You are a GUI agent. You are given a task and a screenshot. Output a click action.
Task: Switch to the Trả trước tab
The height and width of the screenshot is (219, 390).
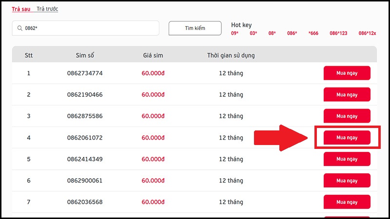pos(47,9)
